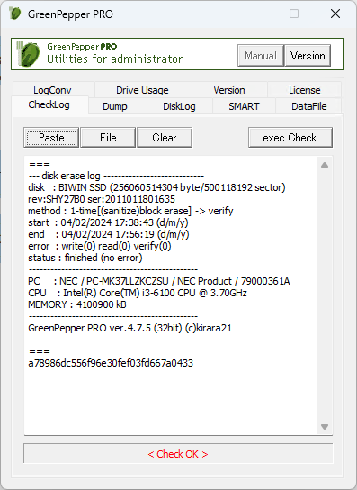The image size is (357, 490).
Task: Load a log with File button
Action: tap(108, 138)
